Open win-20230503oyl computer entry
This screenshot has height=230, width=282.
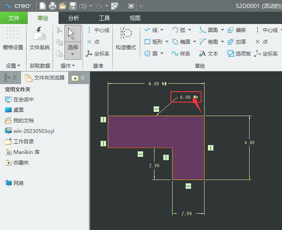[29, 131]
